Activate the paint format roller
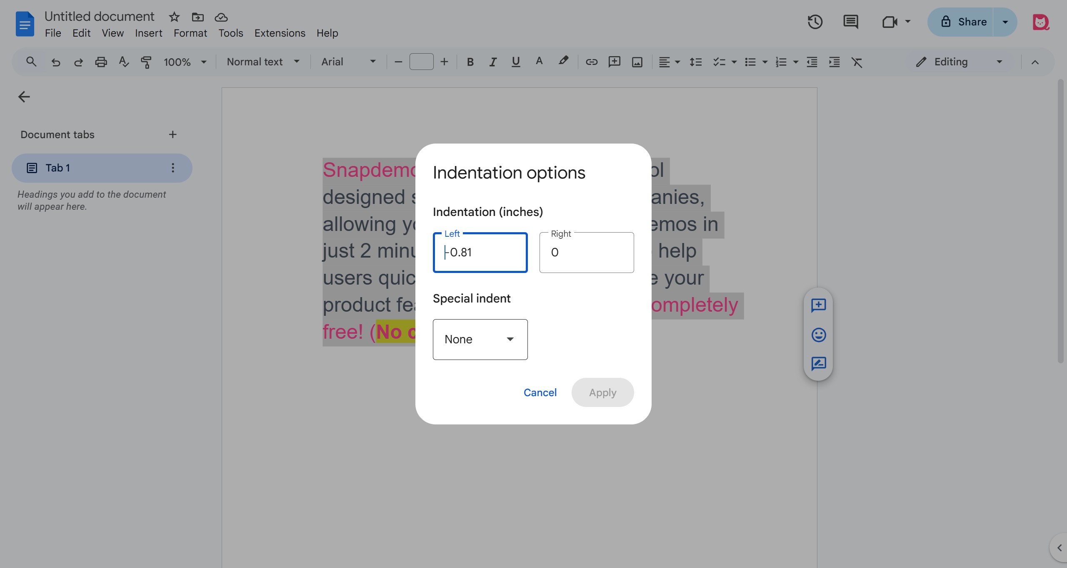 point(146,62)
